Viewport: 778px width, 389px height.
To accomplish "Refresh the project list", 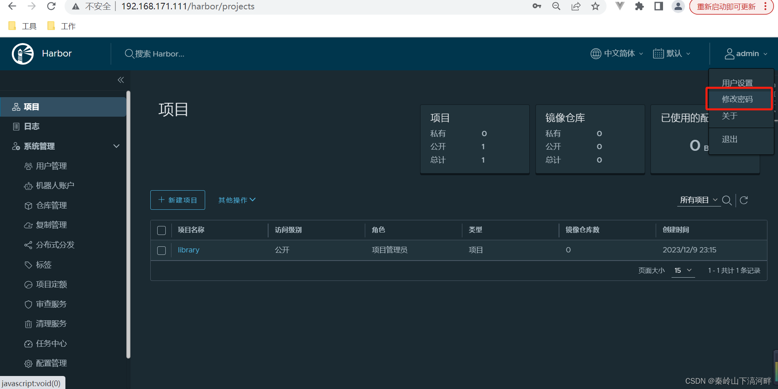I will tap(745, 200).
